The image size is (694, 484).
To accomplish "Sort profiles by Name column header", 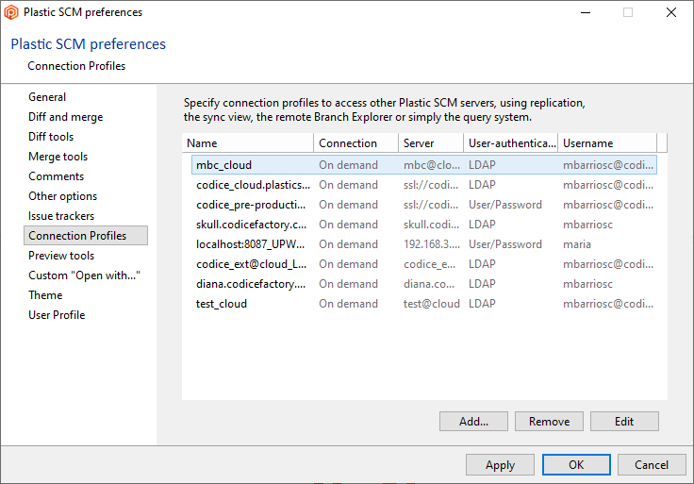I will 248,143.
